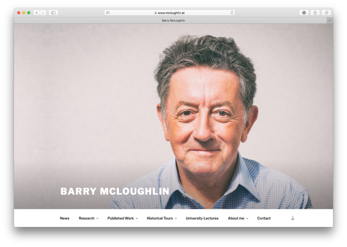Screen dimensions: 347x247
Task: Click the padlock icon in address bar
Action: pyautogui.click(x=156, y=13)
